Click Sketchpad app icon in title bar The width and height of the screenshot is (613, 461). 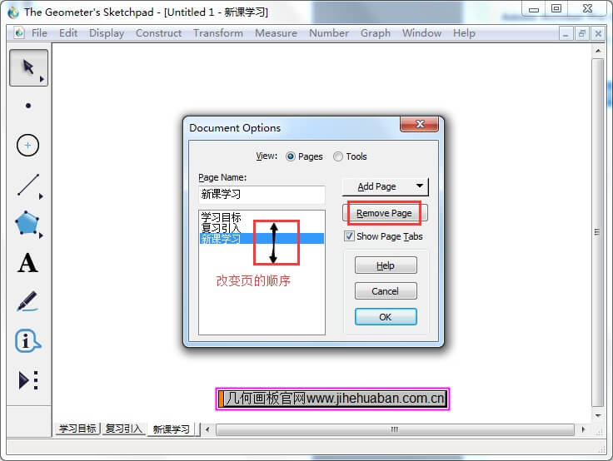(13, 12)
